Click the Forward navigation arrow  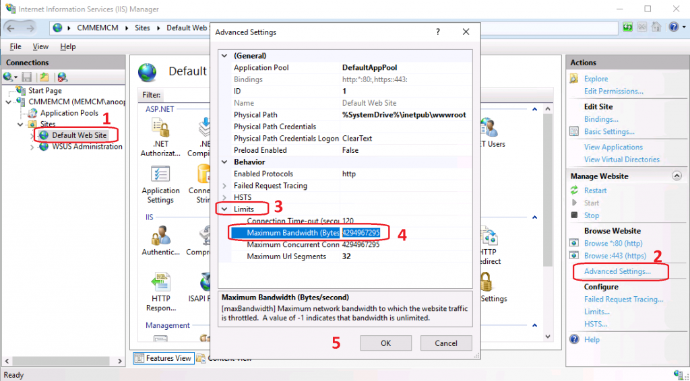(x=30, y=28)
